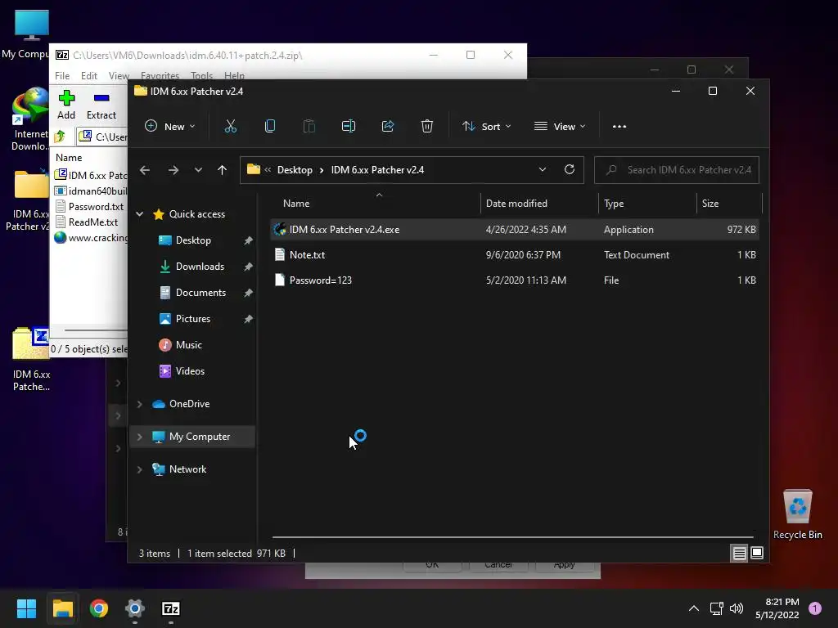Refresh the current folder view
838x628 pixels.
[x=570, y=169]
